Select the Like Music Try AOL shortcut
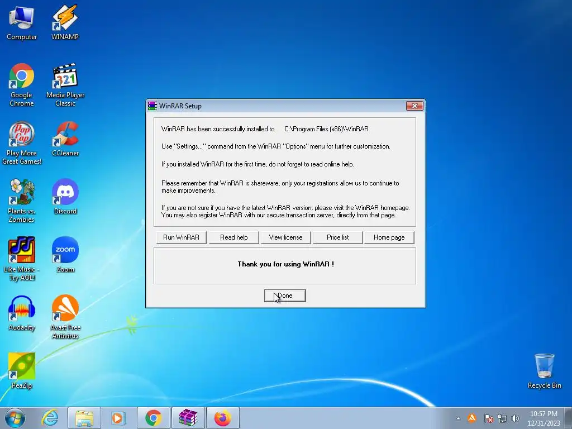572x429 pixels. [x=22, y=259]
